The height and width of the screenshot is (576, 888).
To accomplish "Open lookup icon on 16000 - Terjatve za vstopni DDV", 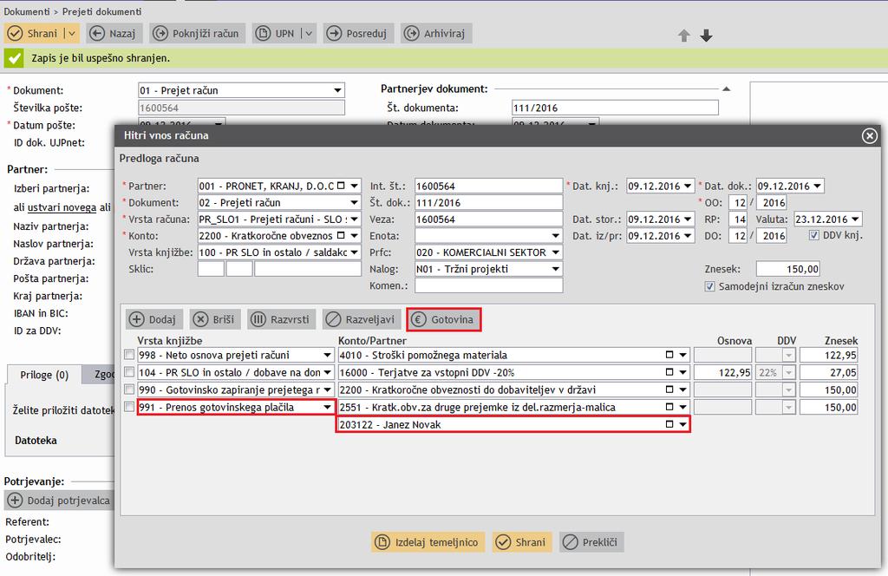I will point(669,372).
